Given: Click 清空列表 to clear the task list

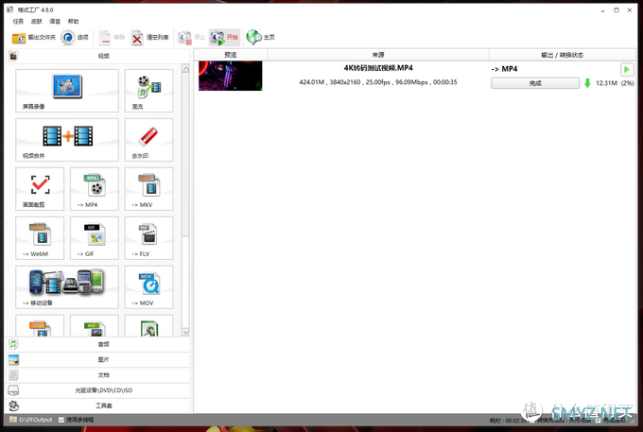Looking at the screenshot, I should coord(150,38).
